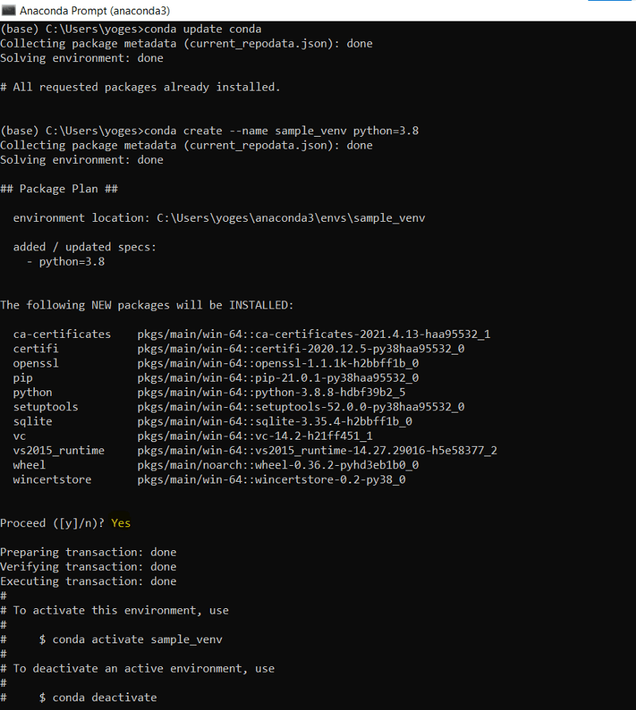Click the wheel-0.36.2 noarch package path
Image resolution: width=636 pixels, height=710 pixels.
coord(278,465)
